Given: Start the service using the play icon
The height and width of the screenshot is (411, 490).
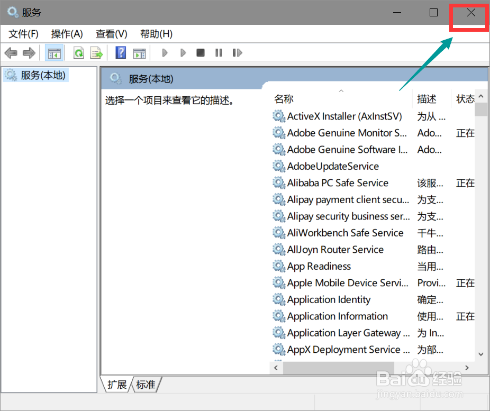Looking at the screenshot, I should [x=165, y=52].
